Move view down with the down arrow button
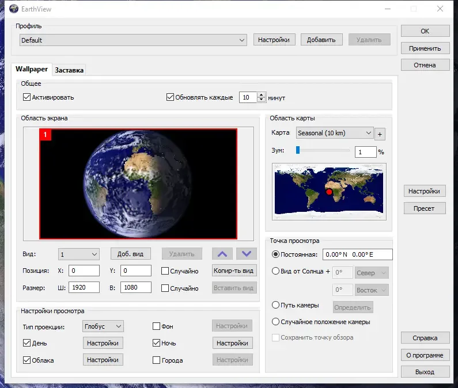 pos(247,254)
